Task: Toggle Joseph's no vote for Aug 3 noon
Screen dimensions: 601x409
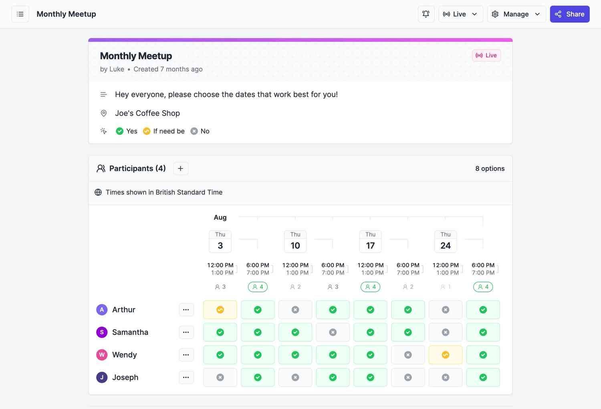Action: (220, 377)
